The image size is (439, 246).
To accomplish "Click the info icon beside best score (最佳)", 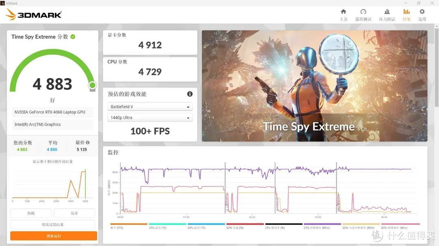I will tap(88, 142).
